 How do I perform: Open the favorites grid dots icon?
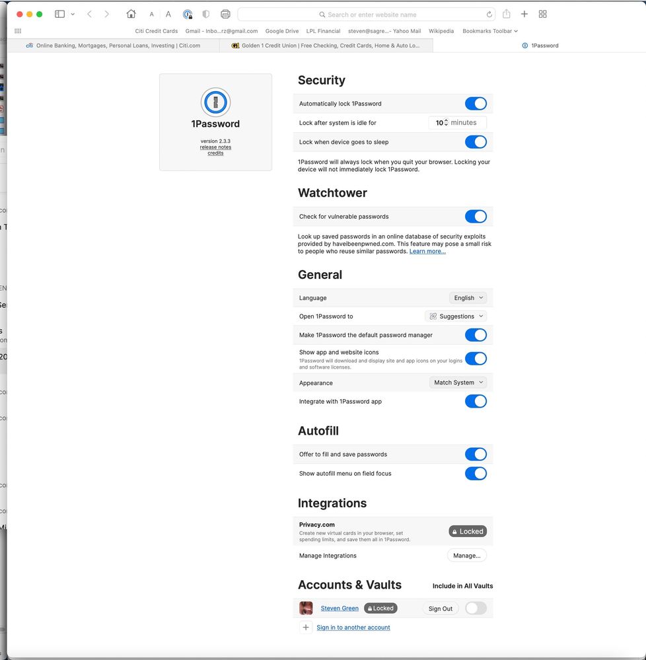coord(18,31)
